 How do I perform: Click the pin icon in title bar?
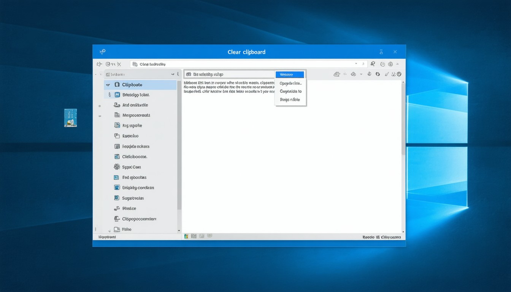pyautogui.click(x=102, y=52)
